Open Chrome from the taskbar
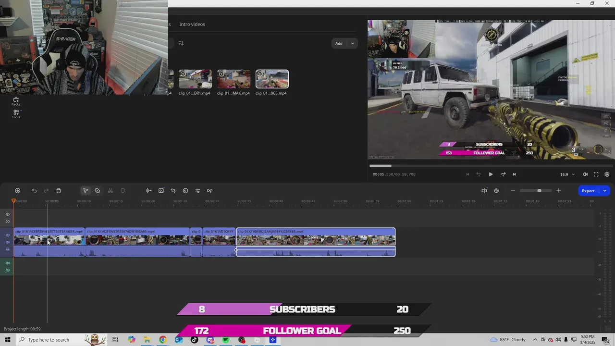The height and width of the screenshot is (346, 615). click(x=163, y=340)
